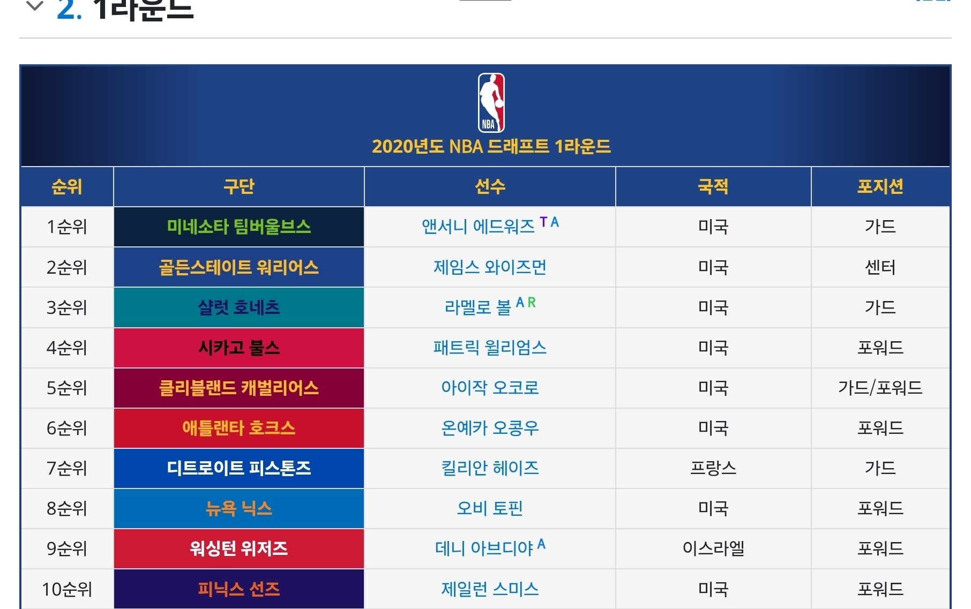971x609 pixels.
Task: Click the 구단 column header
Action: click(x=239, y=186)
